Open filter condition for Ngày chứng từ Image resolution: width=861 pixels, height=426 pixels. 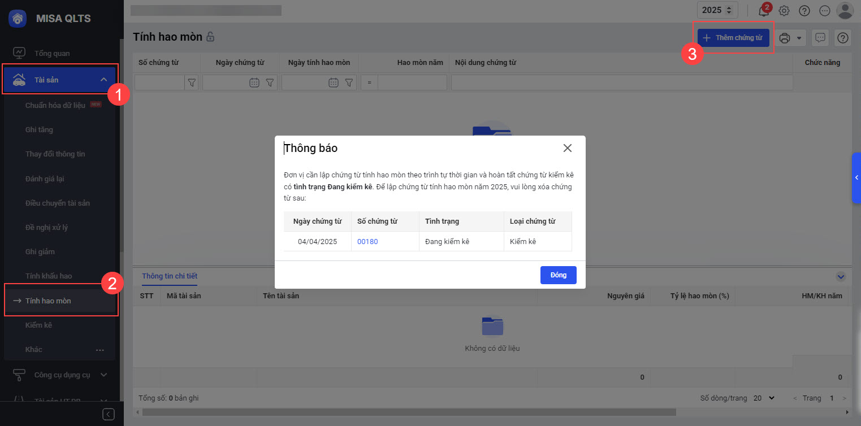pos(270,83)
